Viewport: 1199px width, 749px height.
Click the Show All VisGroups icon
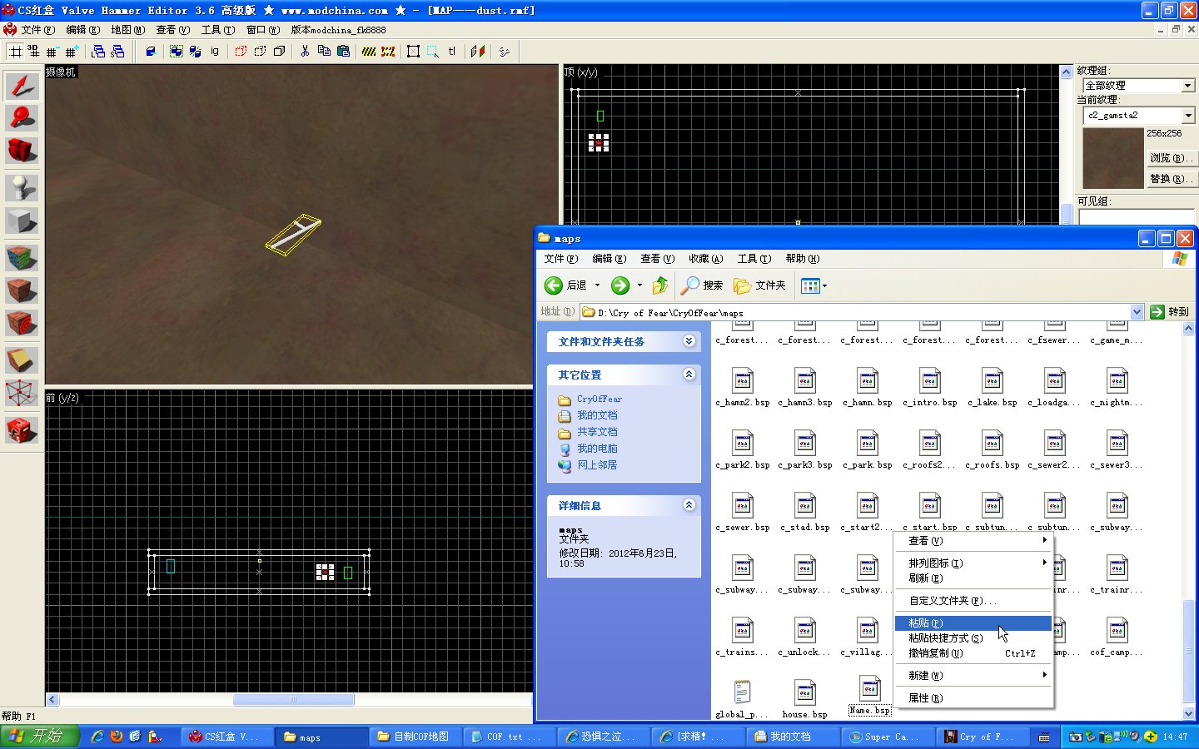pos(279,52)
